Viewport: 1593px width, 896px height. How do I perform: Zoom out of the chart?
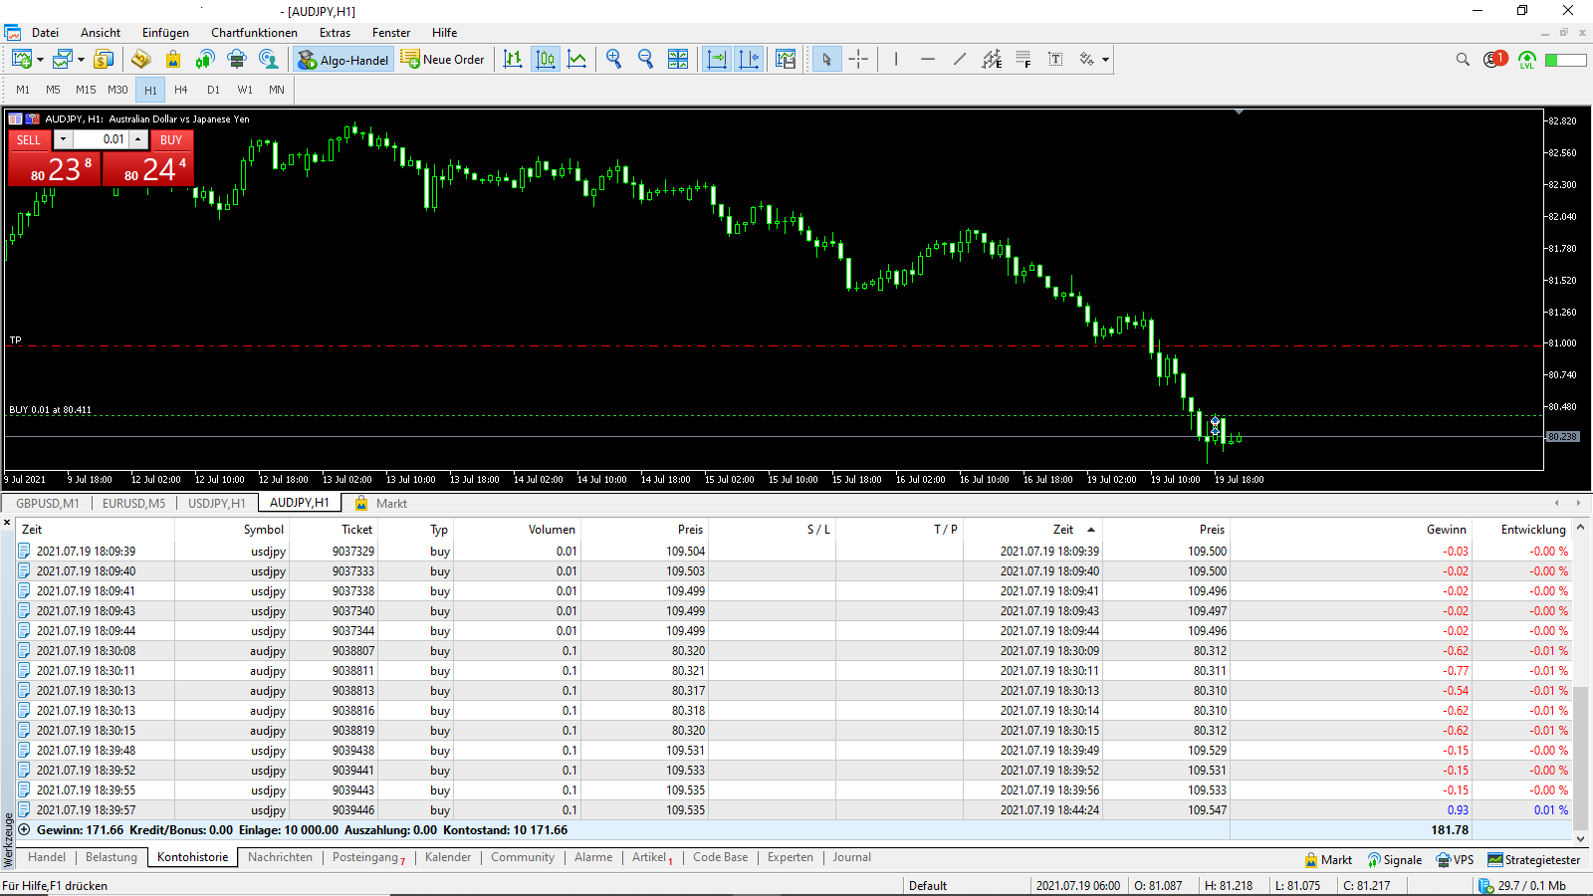(x=645, y=60)
